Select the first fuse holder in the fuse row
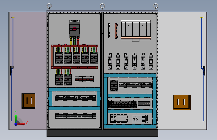217x140 pixels. click(110, 61)
